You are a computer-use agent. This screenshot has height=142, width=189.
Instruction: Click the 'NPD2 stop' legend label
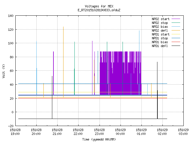[x=160, y=23]
